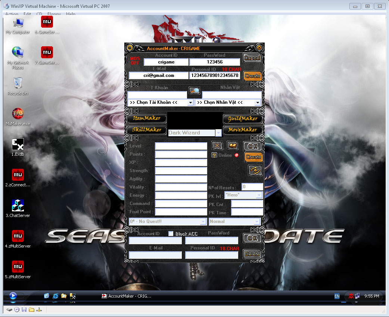Open the folder icon in quick launch
Image resolution: width=389 pixels, height=317 pixels.
click(x=64, y=296)
